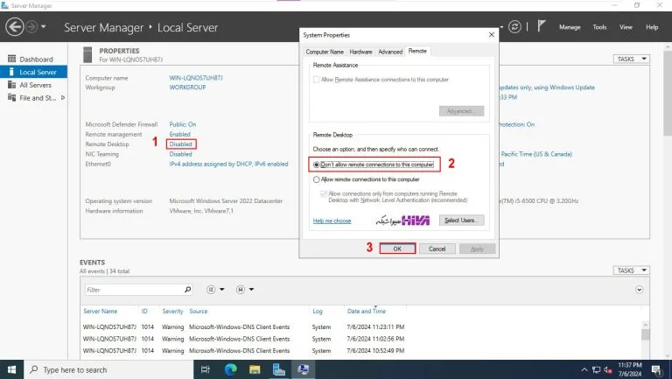The image size is (672, 379).
Task: Select Local Server in the sidebar
Action: (x=33, y=72)
